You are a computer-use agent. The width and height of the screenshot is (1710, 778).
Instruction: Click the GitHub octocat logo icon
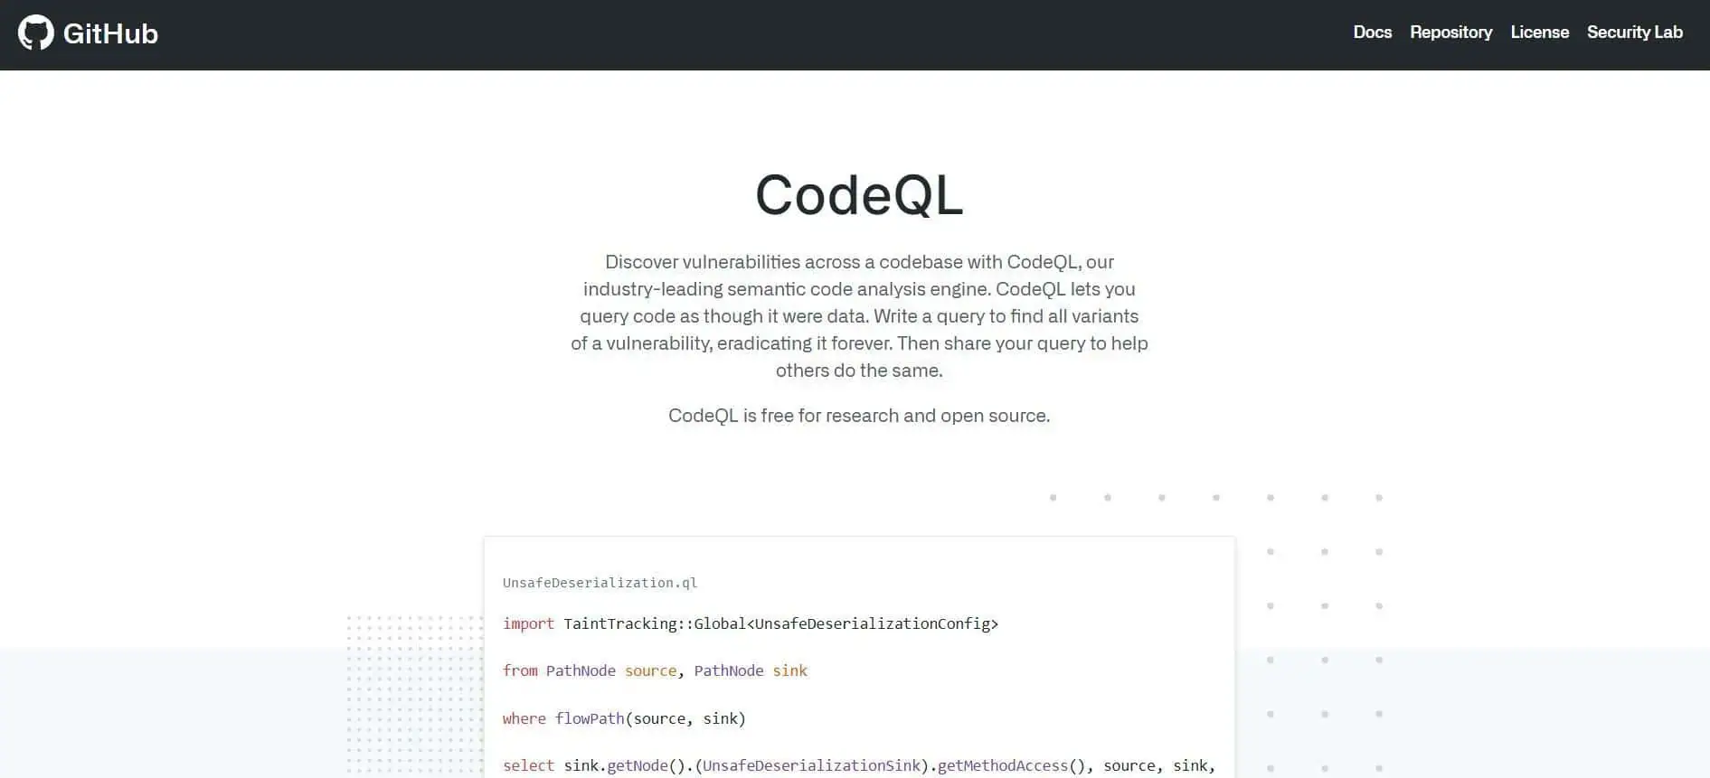point(36,33)
